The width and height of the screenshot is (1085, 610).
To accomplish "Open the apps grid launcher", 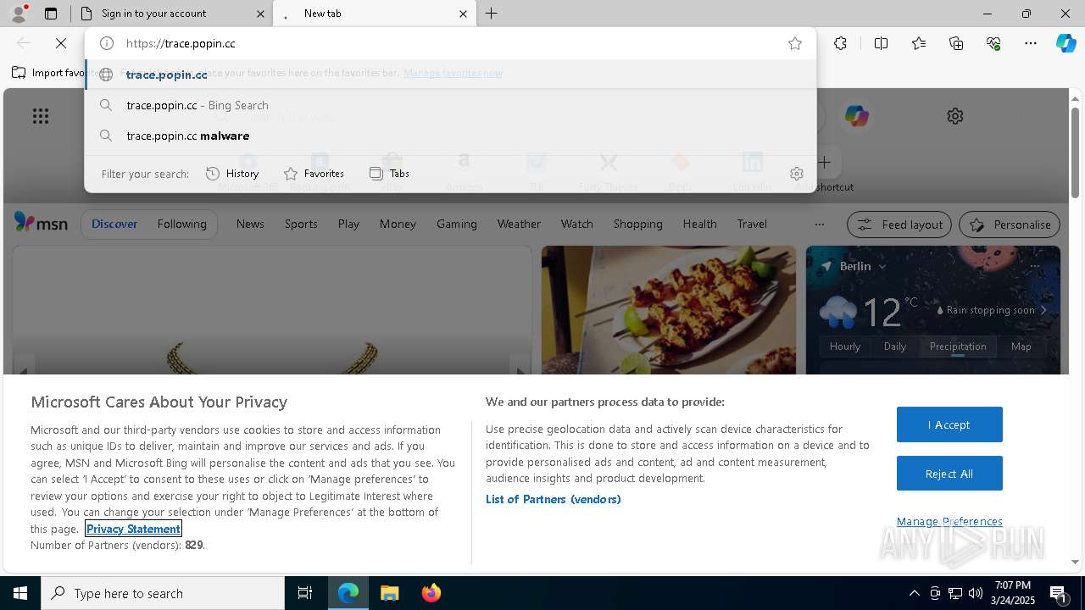I will (x=41, y=116).
